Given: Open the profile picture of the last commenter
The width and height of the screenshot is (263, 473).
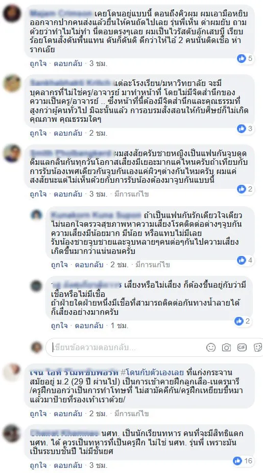Looking at the screenshot, I should click(x=12, y=434).
